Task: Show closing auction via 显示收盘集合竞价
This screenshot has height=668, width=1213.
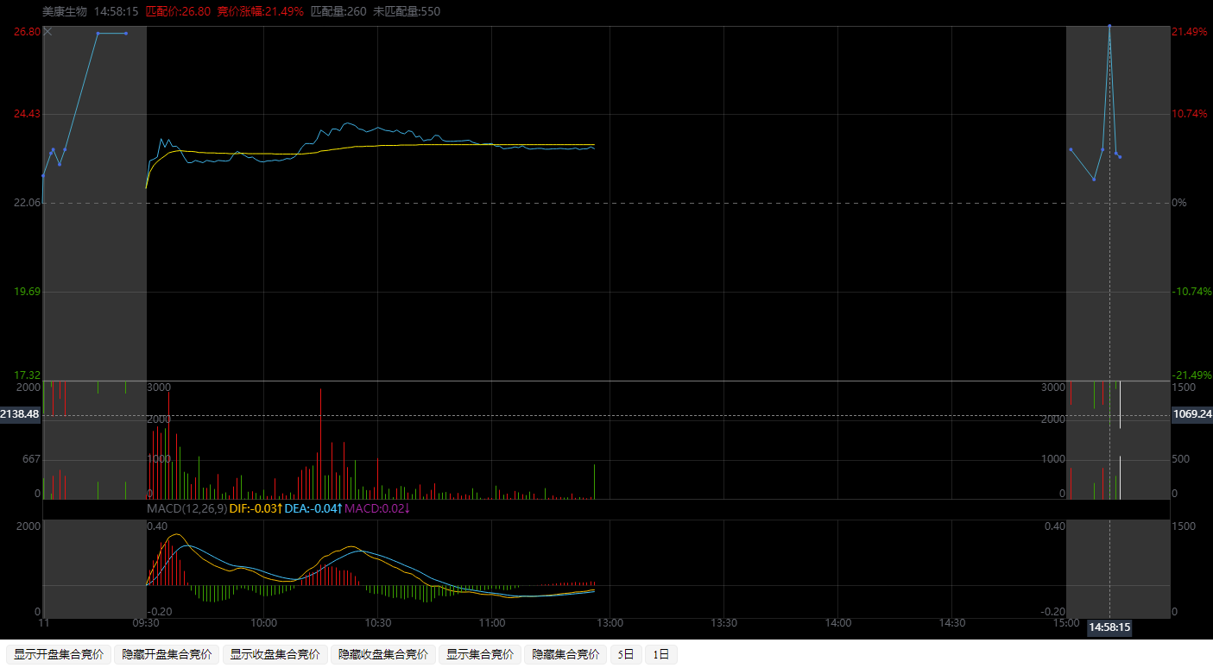Action: pos(275,655)
